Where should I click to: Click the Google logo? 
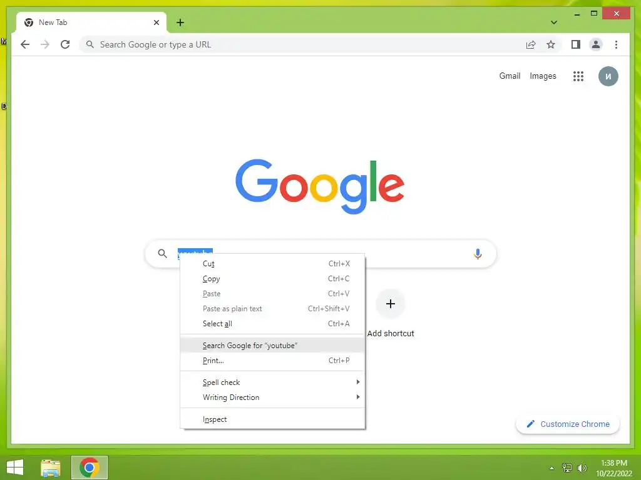[x=320, y=186]
